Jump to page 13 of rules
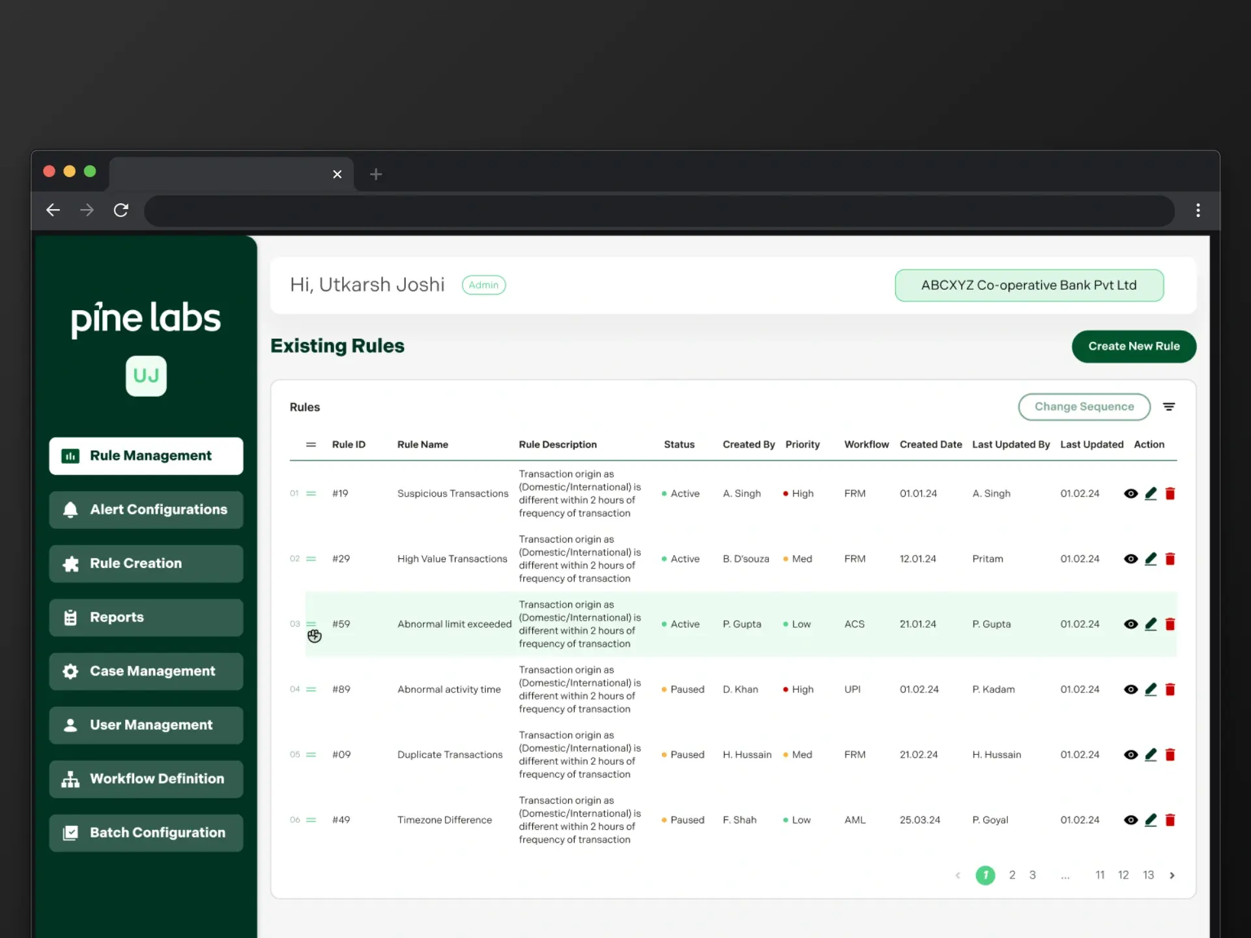This screenshot has width=1251, height=938. pos(1148,875)
